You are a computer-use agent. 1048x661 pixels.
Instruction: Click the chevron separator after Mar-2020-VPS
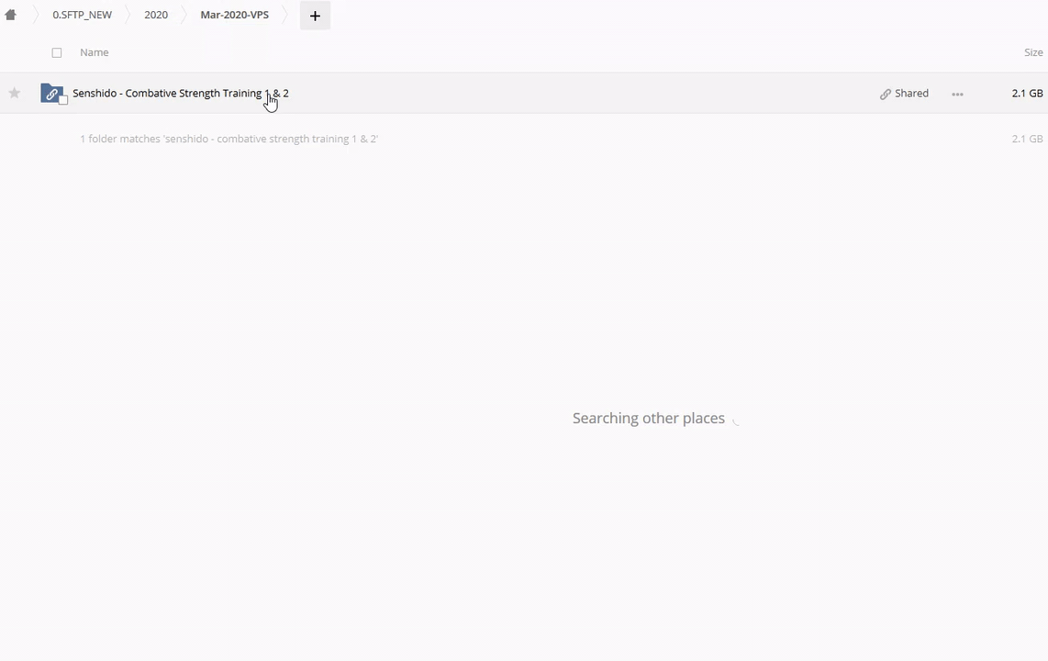[x=284, y=15]
